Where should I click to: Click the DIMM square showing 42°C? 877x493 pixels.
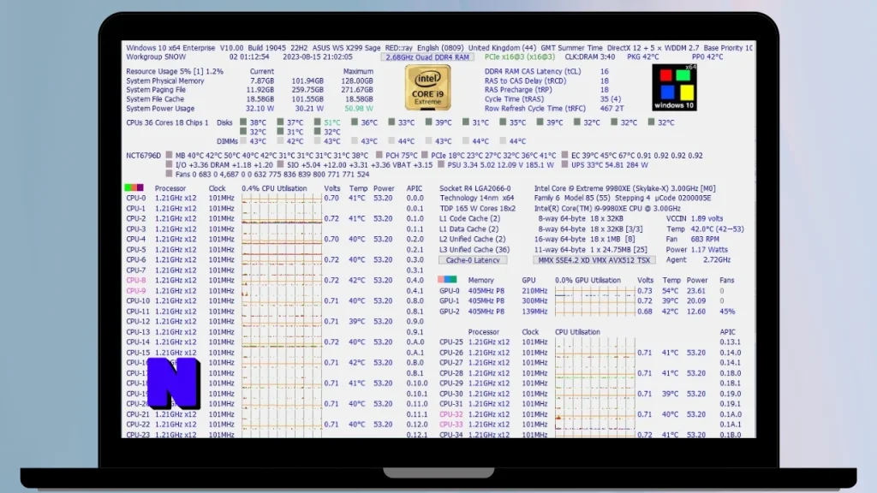tap(280, 141)
